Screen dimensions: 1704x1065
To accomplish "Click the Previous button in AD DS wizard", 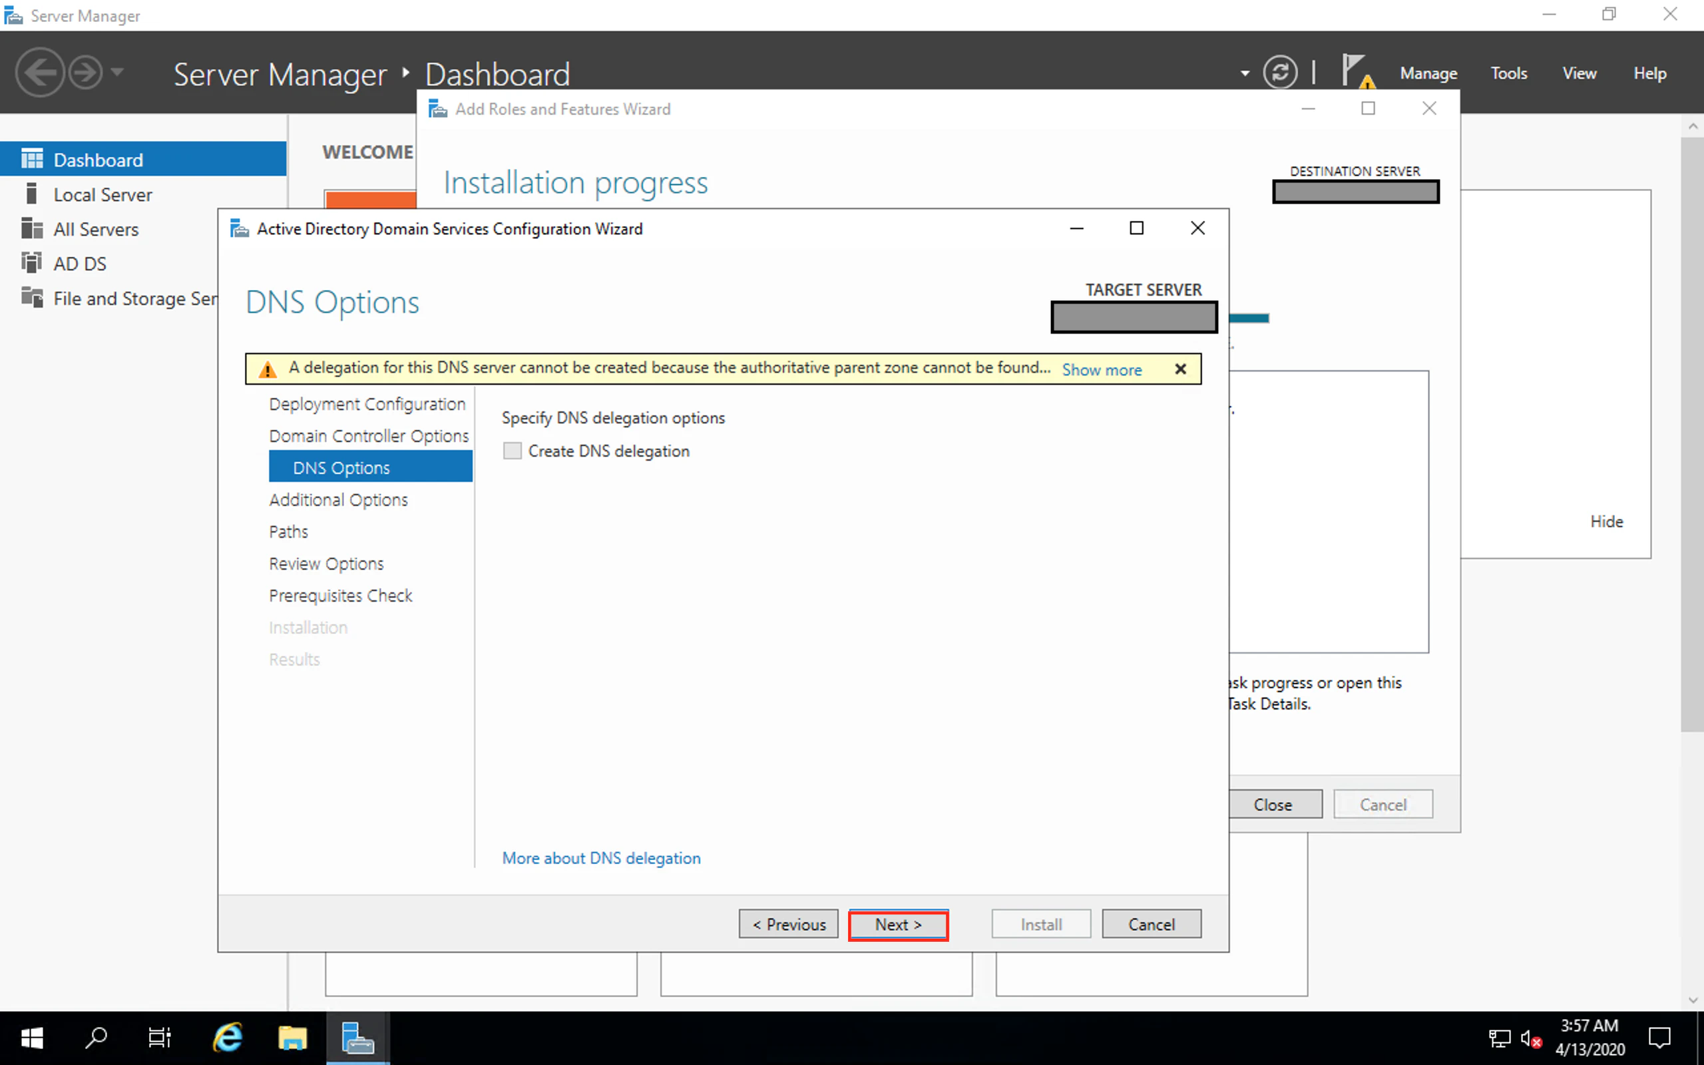I will [788, 924].
